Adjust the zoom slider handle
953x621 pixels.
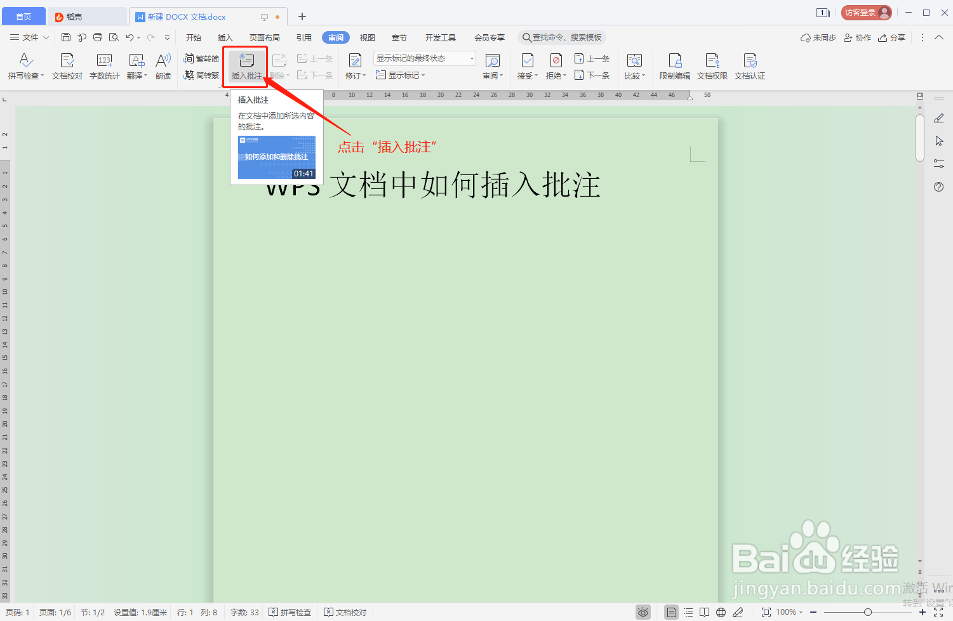coord(868,612)
